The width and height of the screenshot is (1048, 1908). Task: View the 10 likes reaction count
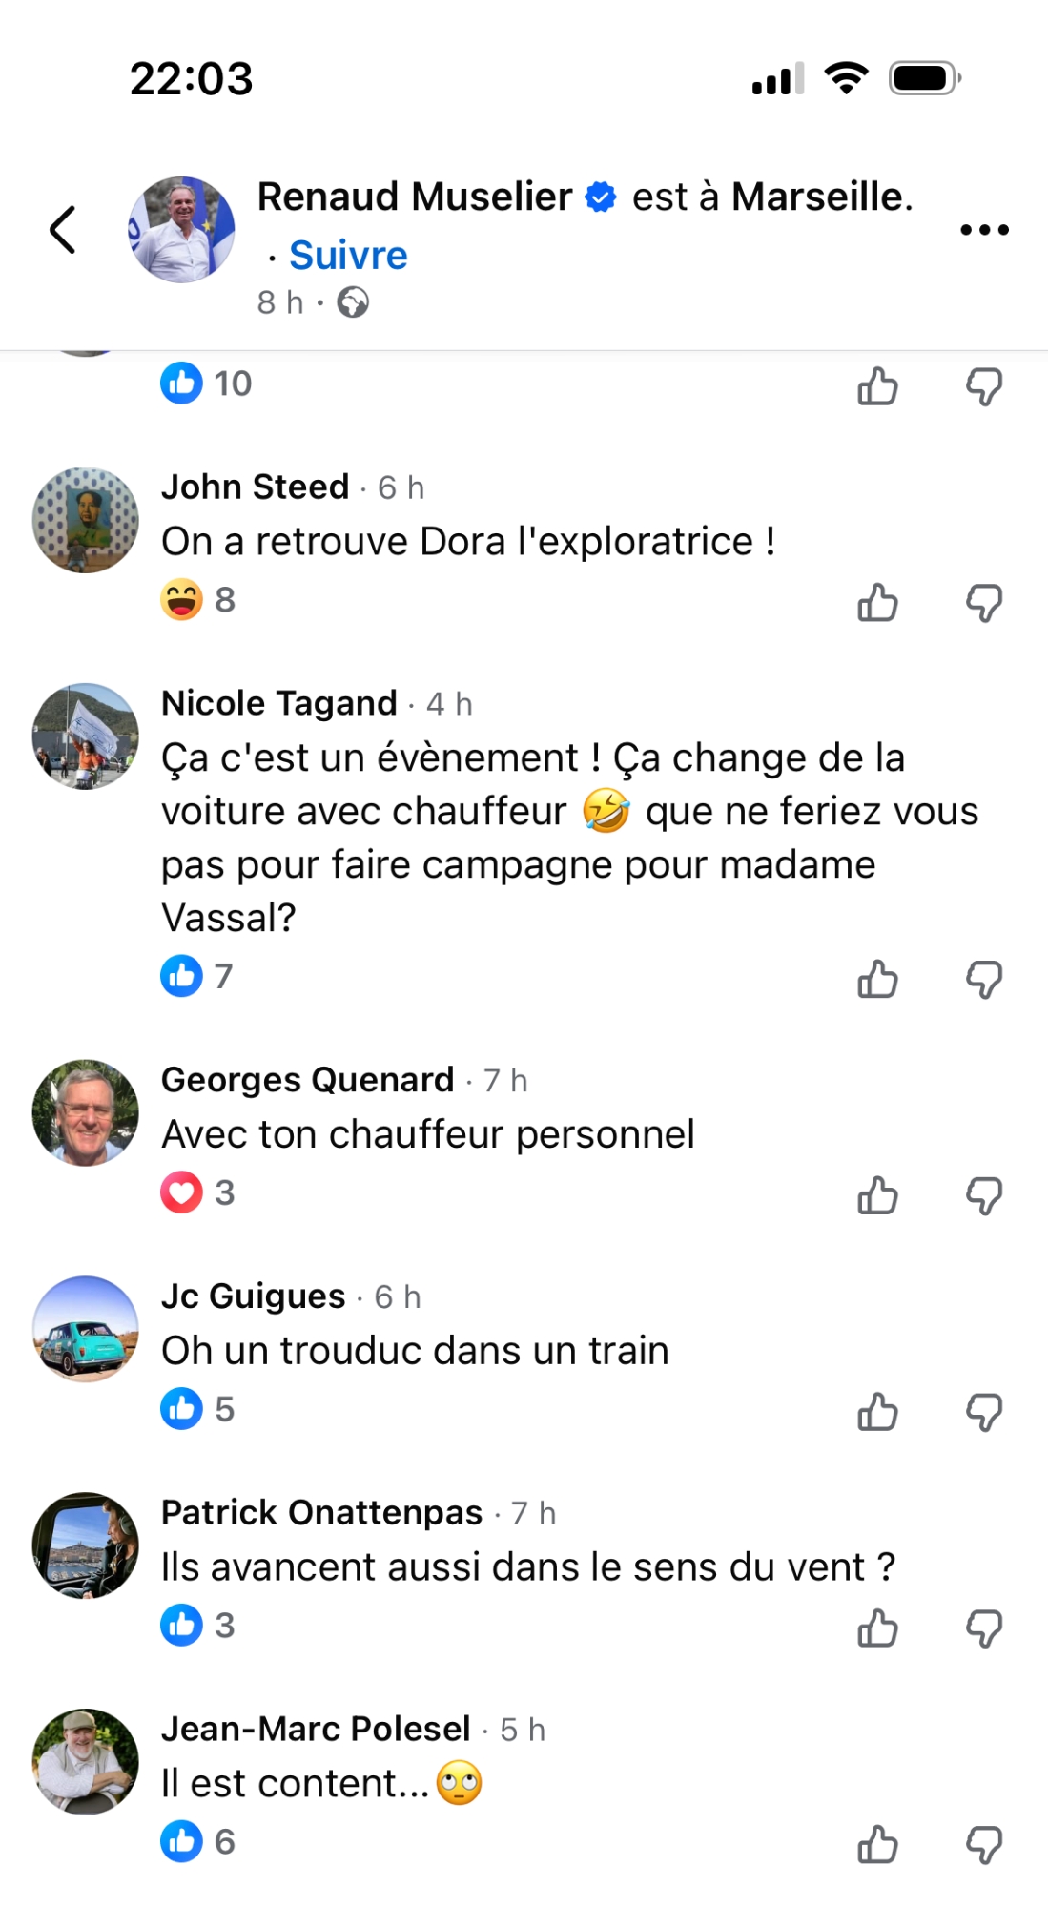pos(206,384)
